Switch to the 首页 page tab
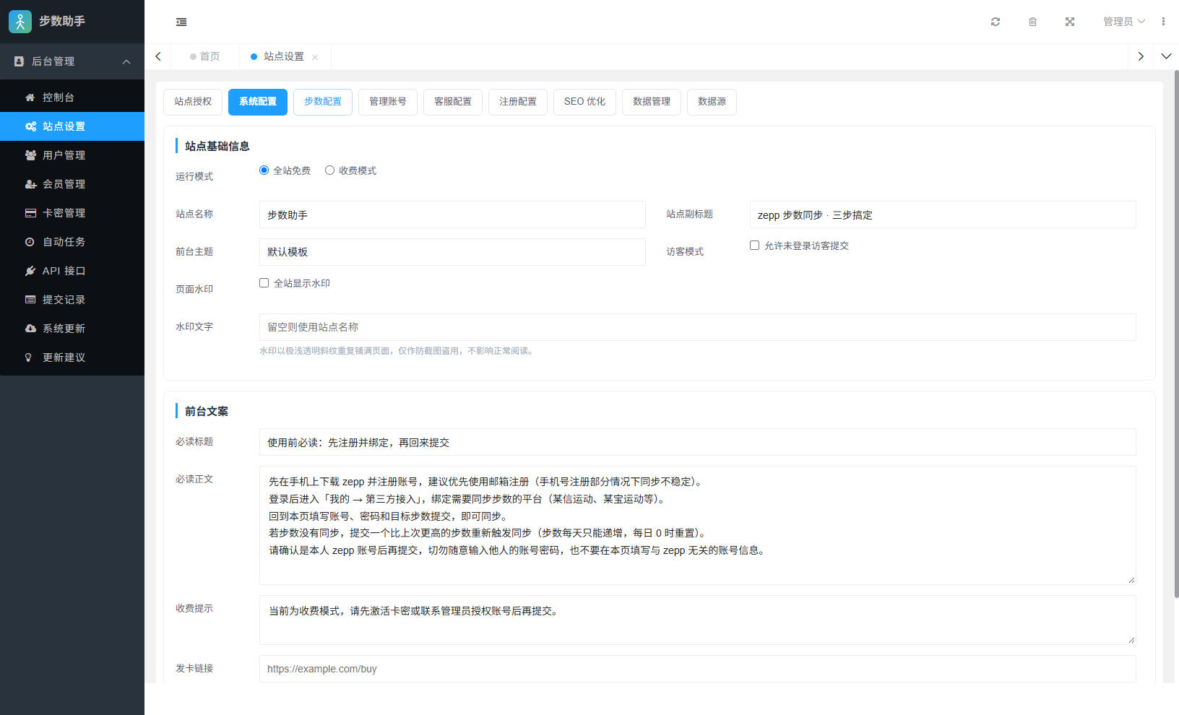The image size is (1179, 715). pyautogui.click(x=205, y=56)
